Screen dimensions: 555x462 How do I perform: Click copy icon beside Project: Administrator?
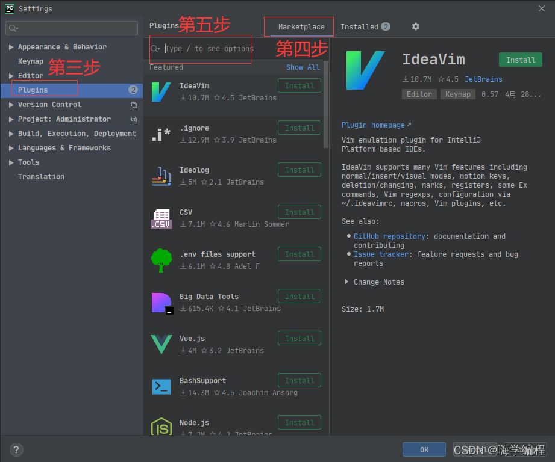[x=134, y=119]
